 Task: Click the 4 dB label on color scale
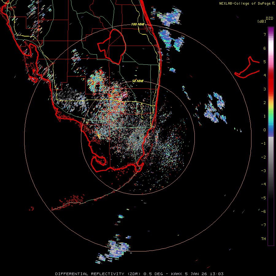(265, 75)
